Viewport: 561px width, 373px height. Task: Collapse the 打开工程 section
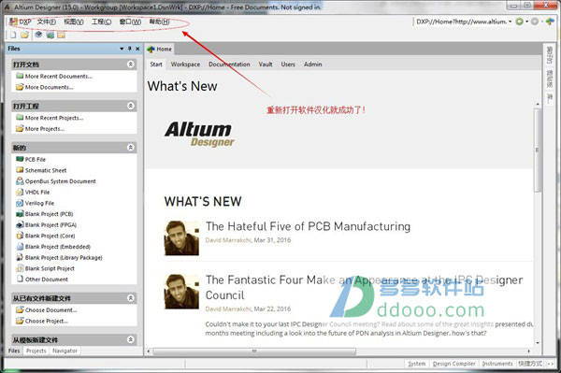(131, 106)
